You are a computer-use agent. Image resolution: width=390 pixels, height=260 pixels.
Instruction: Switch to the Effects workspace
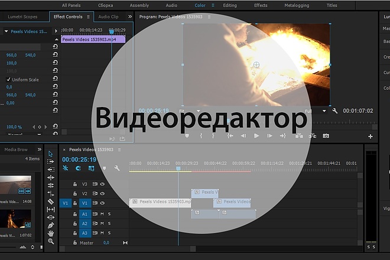tap(261, 5)
